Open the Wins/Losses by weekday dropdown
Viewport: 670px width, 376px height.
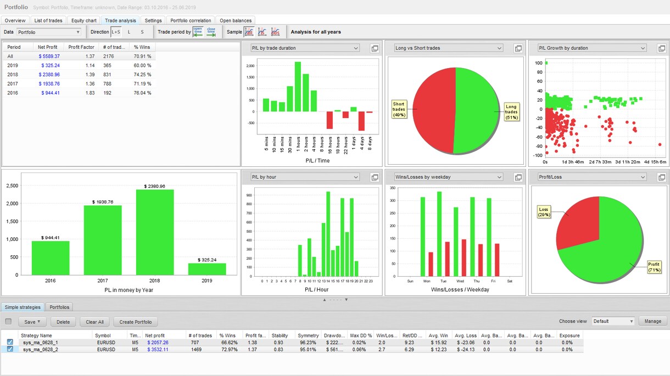448,177
